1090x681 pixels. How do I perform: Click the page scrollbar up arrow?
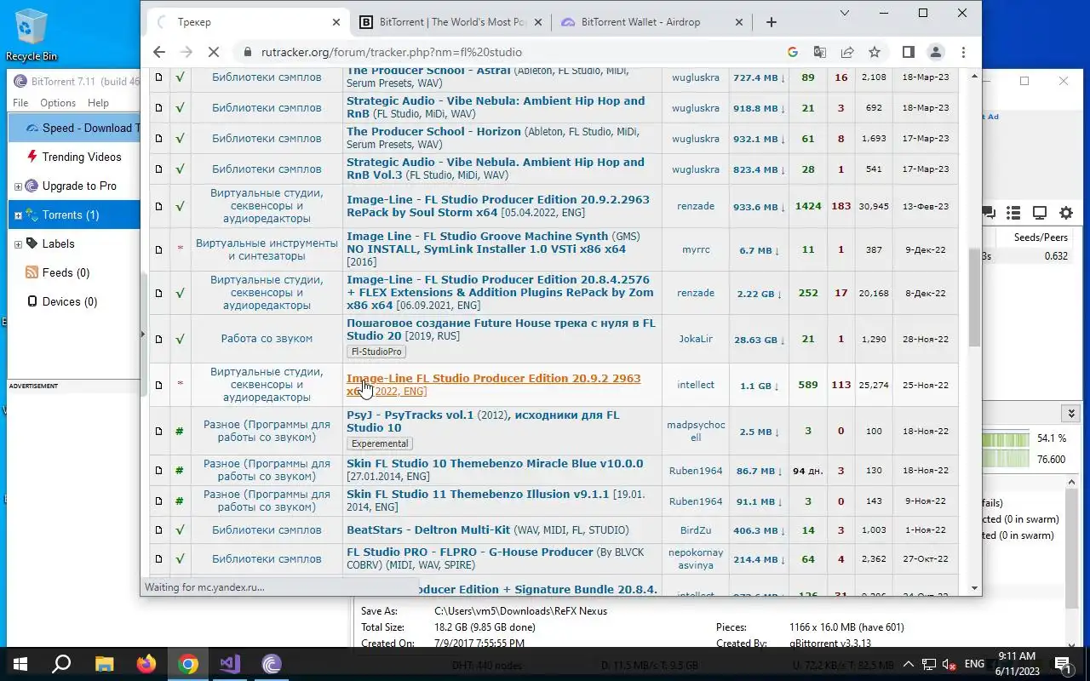(975, 77)
